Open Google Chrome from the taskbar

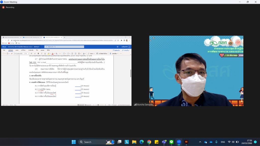149,142
